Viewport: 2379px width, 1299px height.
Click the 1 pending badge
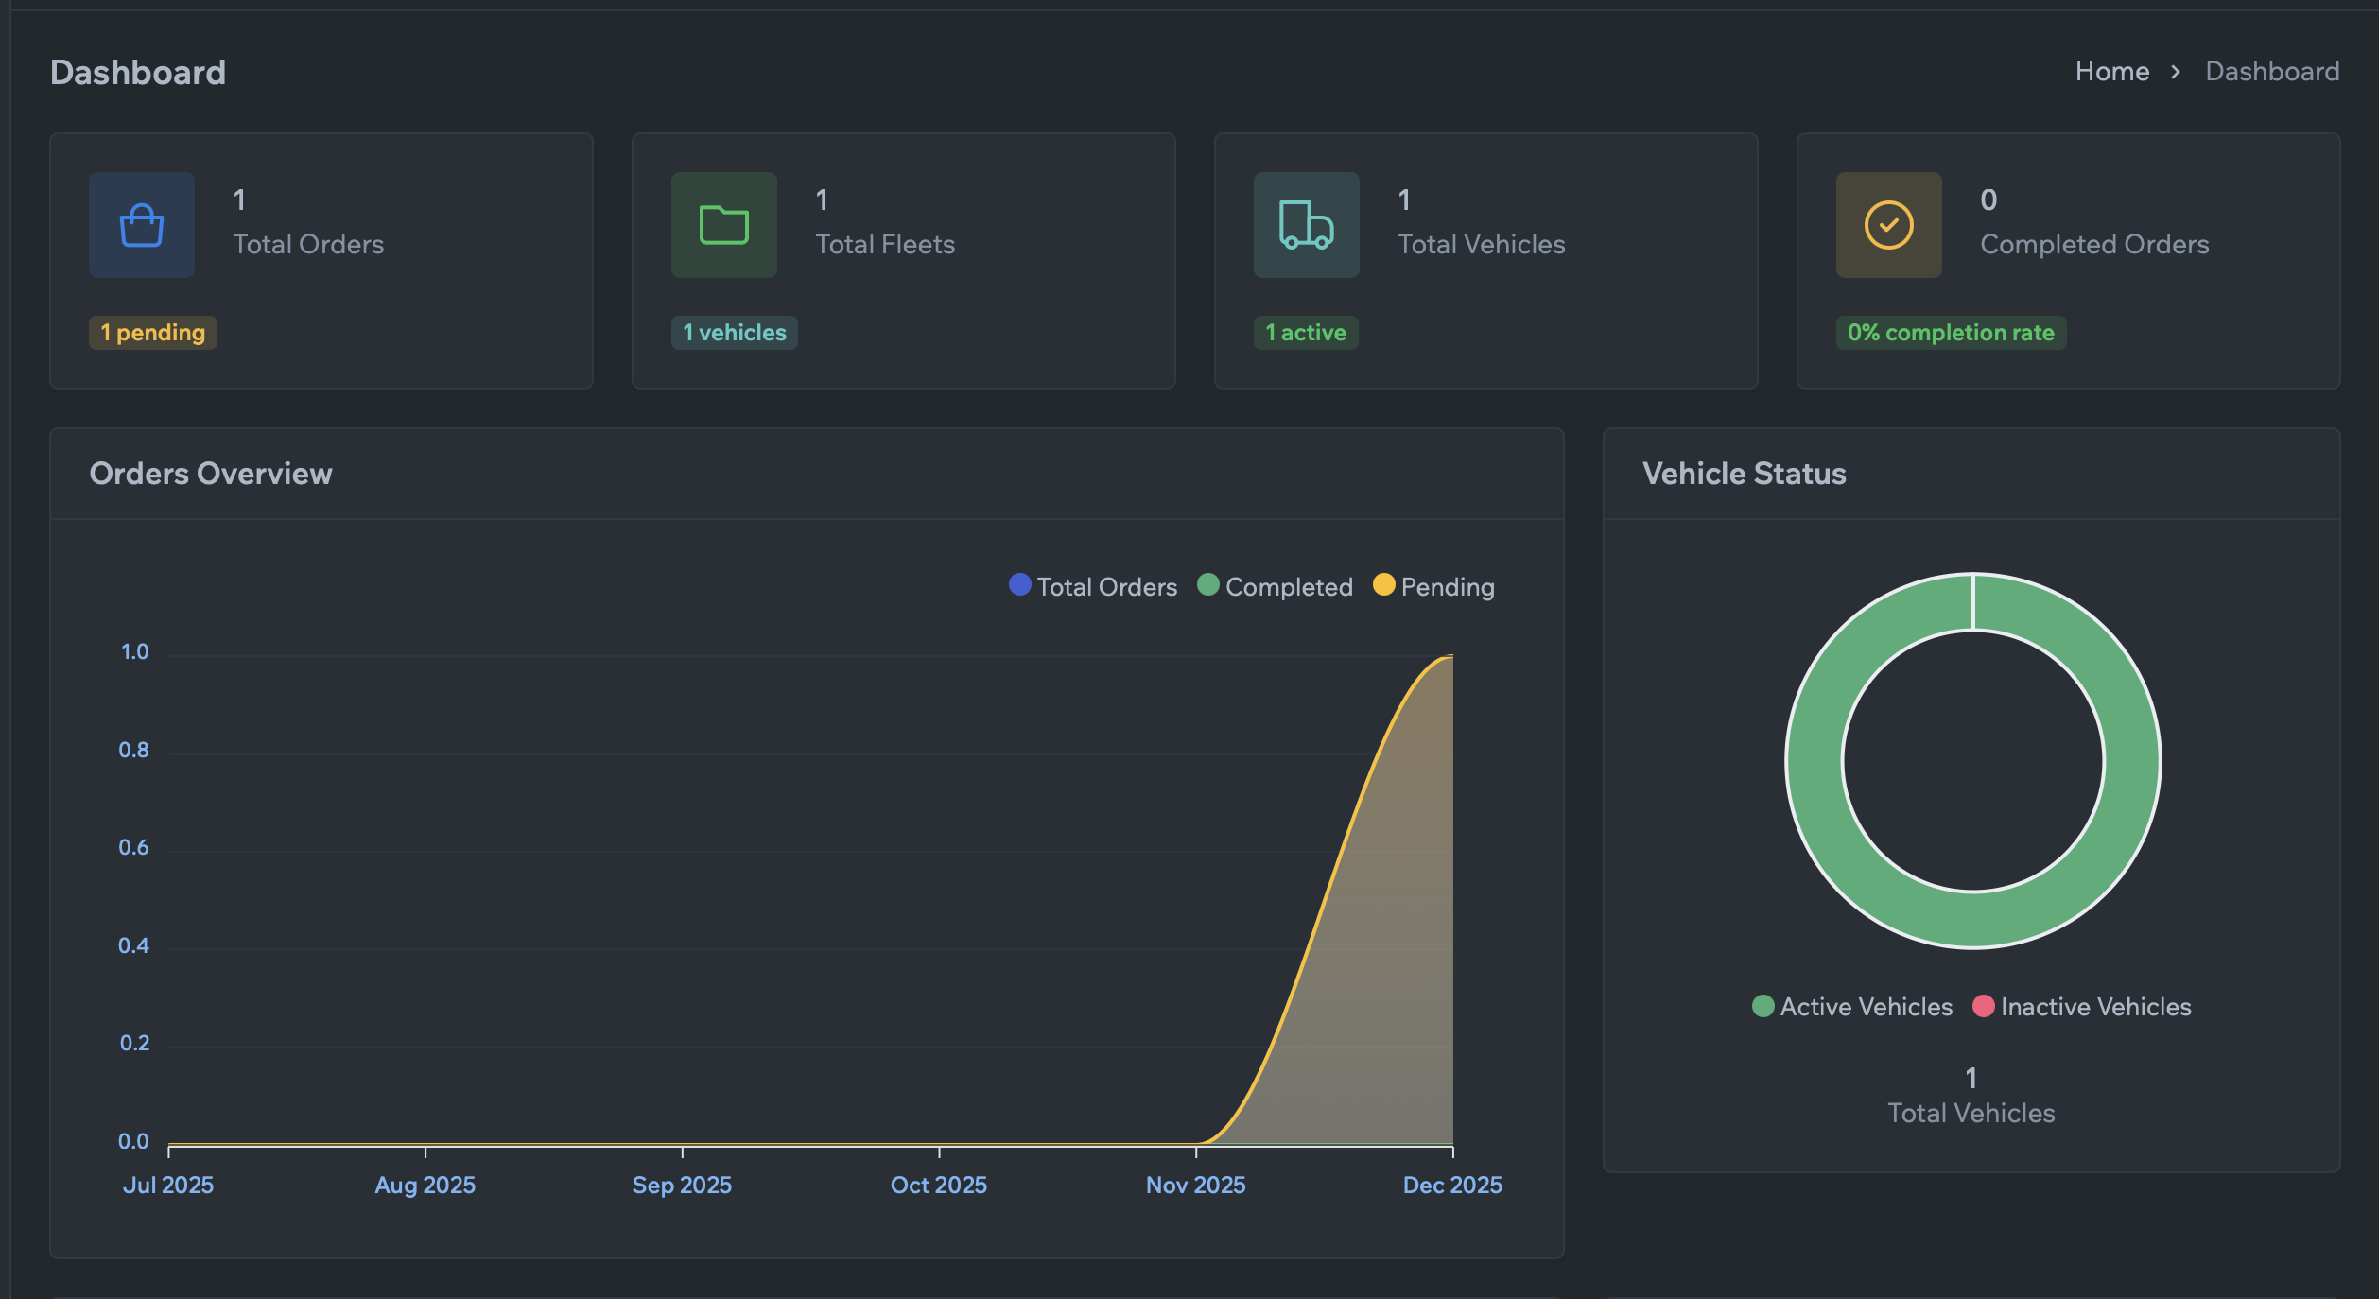point(153,333)
